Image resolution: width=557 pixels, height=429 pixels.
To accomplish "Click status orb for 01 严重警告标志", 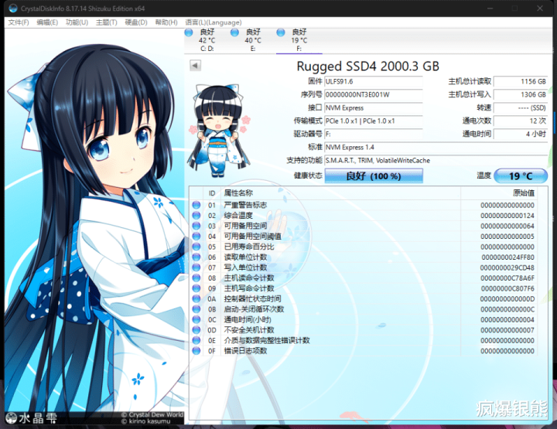I will click(196, 205).
